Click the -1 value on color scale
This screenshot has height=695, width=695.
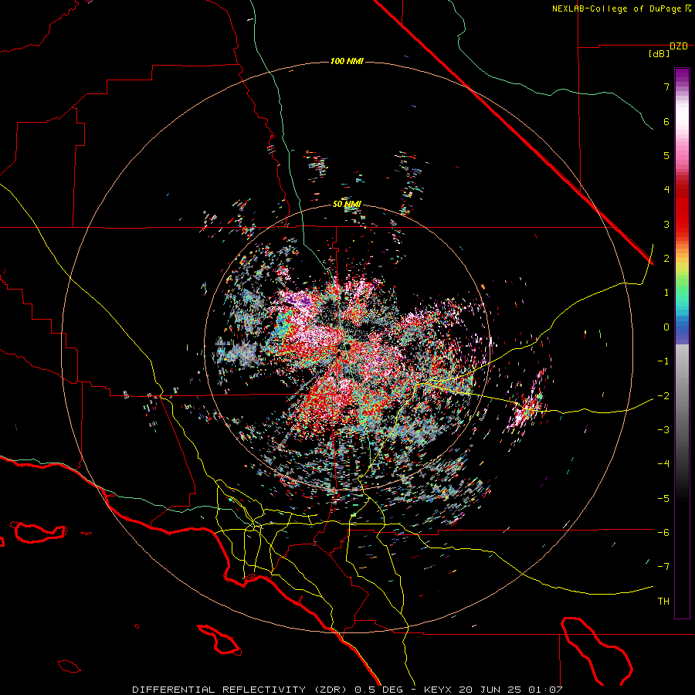point(663,361)
